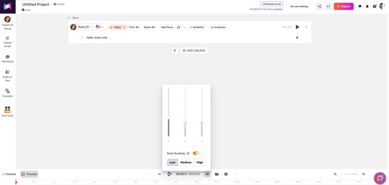This screenshot has width=389, height=185.
Task: Open the notifications bell
Action: pos(367,6)
